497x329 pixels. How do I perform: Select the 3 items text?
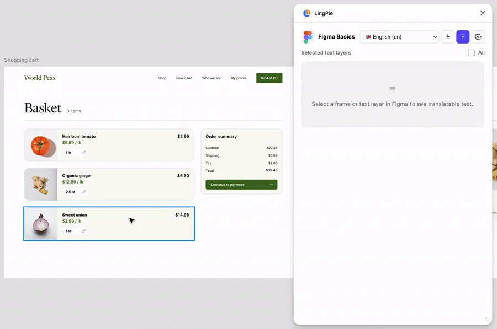pos(73,111)
